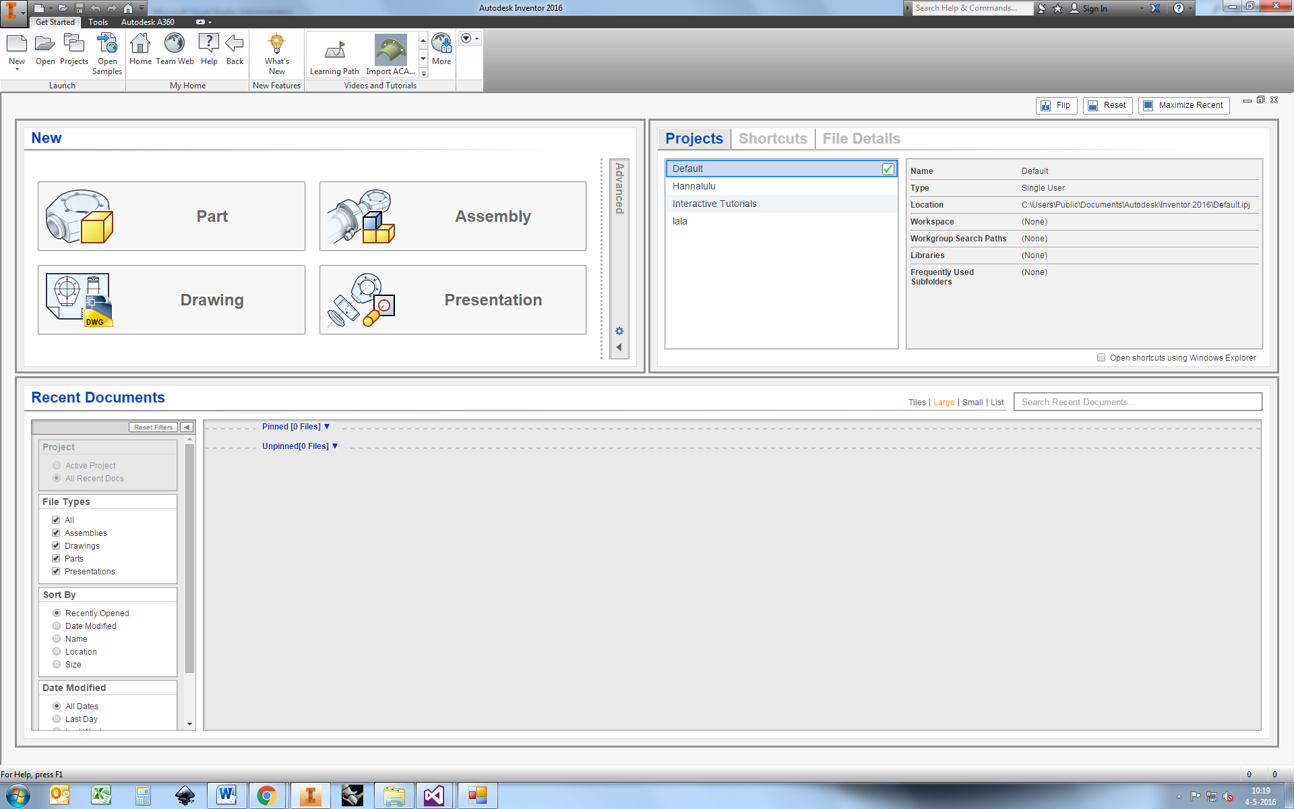Create a new Drawing file
This screenshot has width=1294, height=809.
(171, 300)
